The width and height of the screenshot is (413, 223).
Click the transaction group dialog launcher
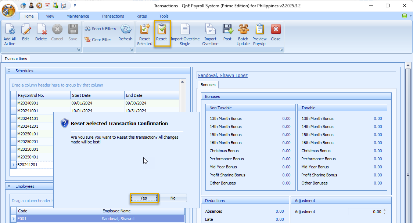tap(281, 50)
